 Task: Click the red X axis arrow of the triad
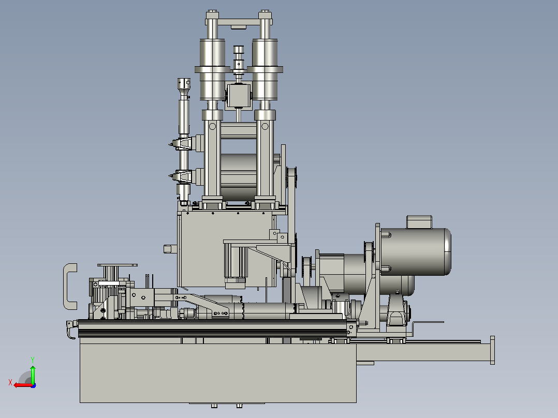point(23,385)
